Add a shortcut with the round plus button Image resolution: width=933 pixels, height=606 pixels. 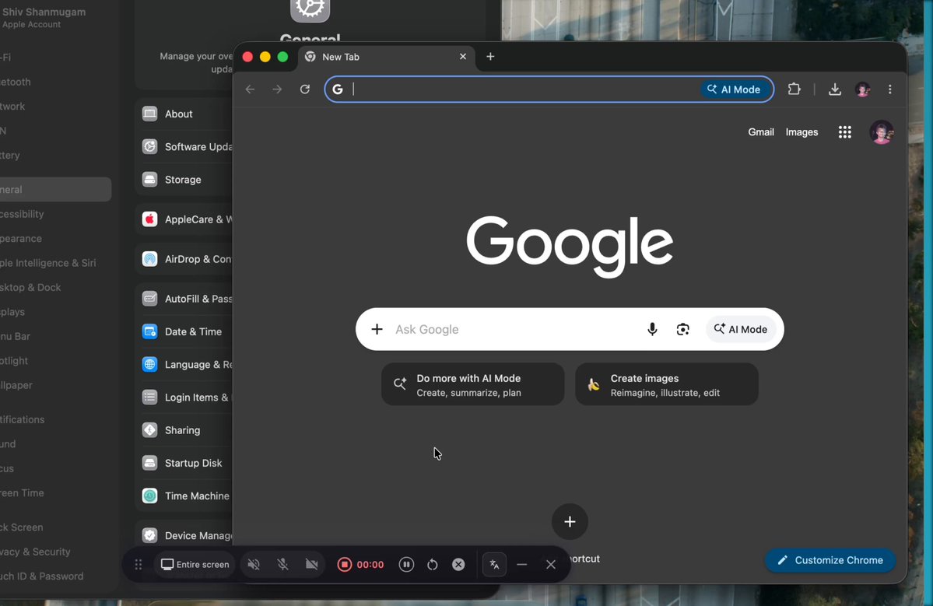point(570,521)
